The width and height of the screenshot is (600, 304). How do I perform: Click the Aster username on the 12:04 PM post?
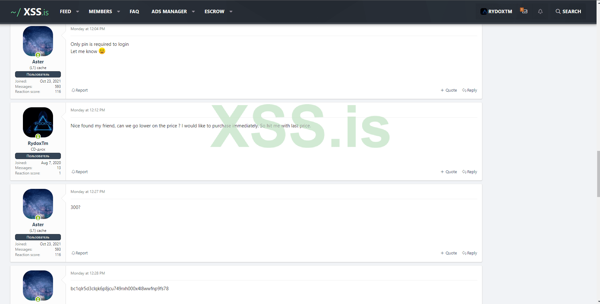(38, 62)
